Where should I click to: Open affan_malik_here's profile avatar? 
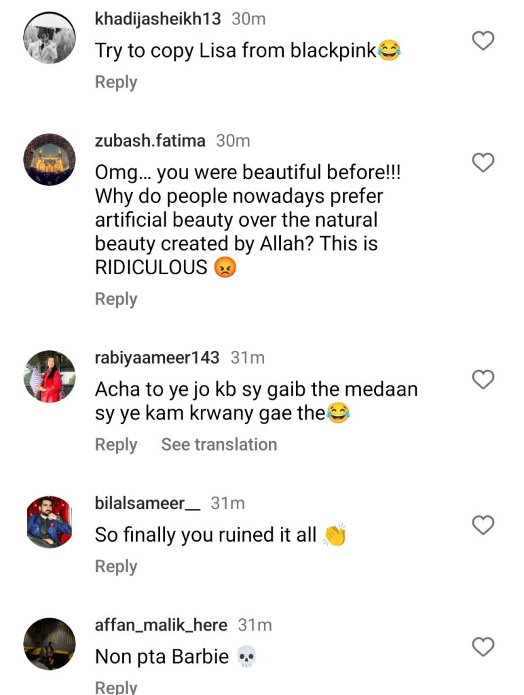point(49,643)
